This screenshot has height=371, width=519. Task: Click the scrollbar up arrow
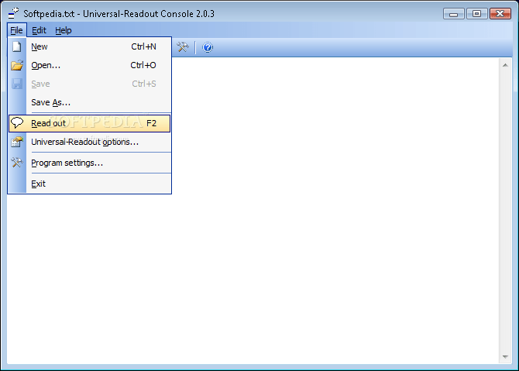click(x=505, y=65)
